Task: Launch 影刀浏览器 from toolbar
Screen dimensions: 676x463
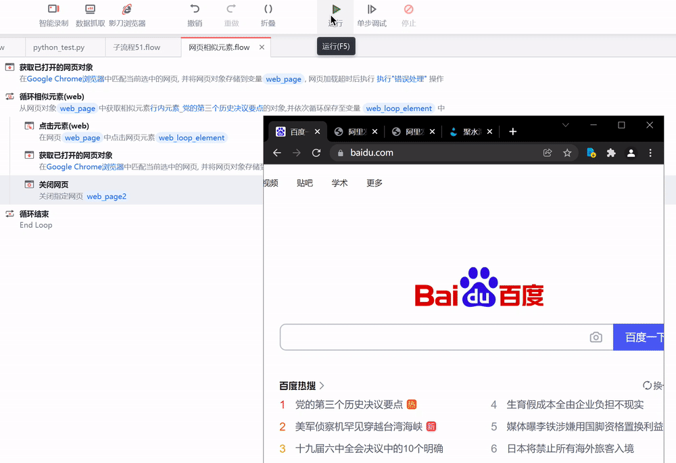Action: tap(127, 16)
